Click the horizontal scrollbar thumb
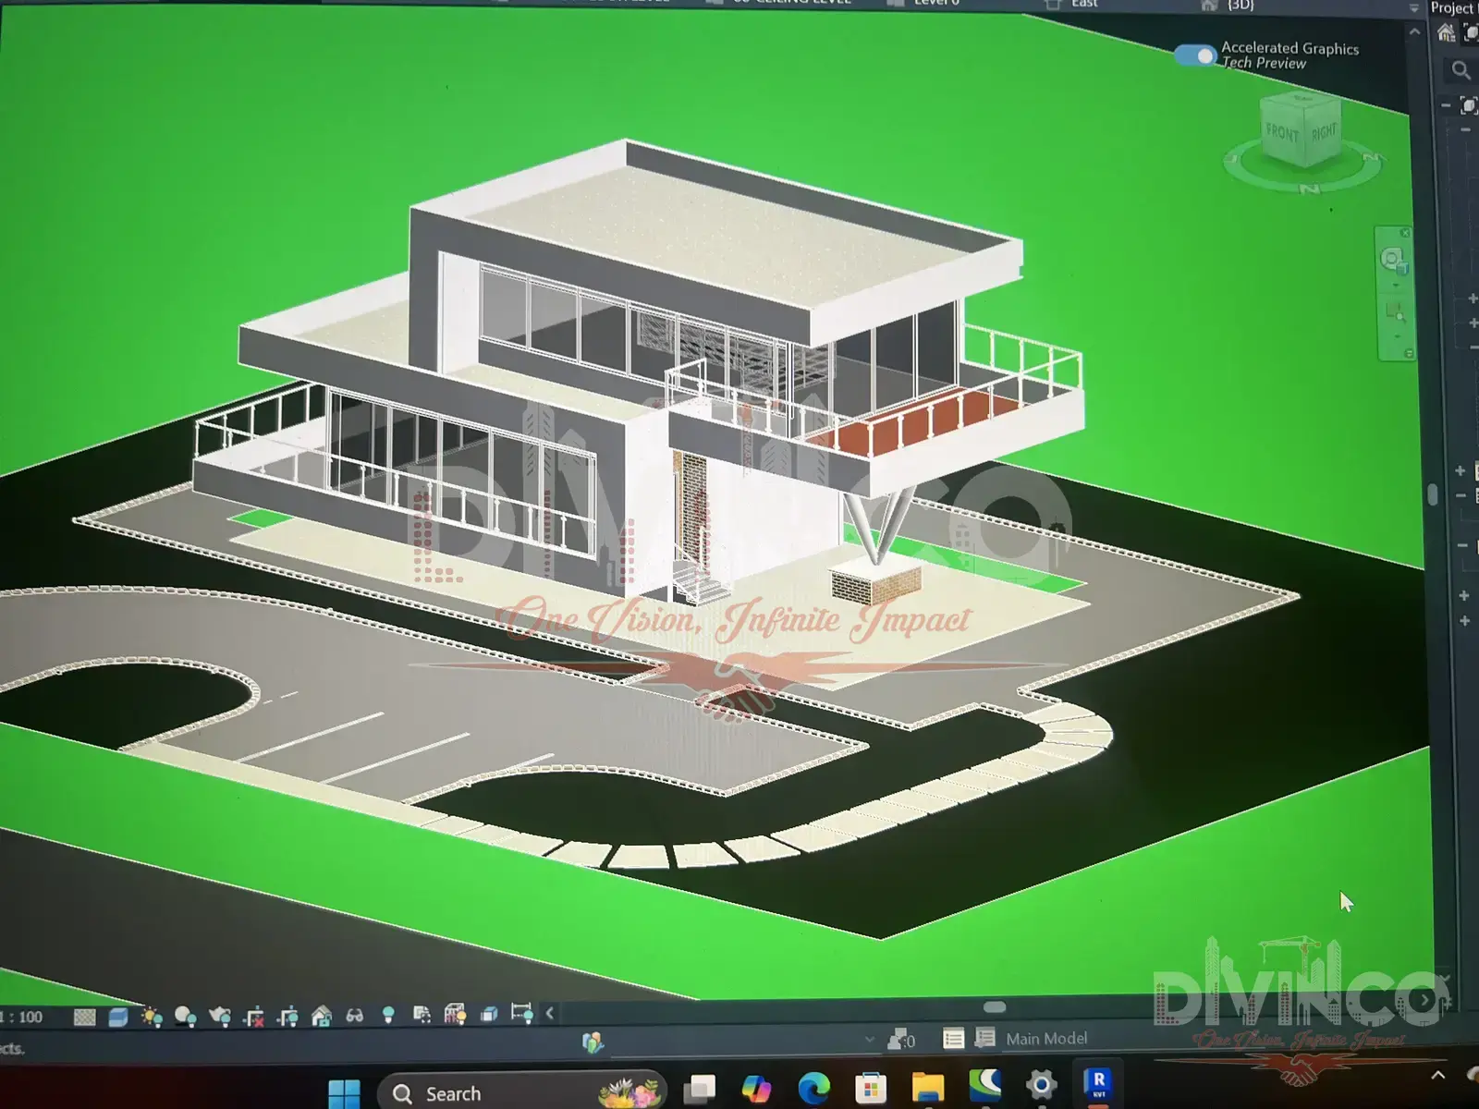Screen dimensions: 1479x1109 tap(995, 1007)
